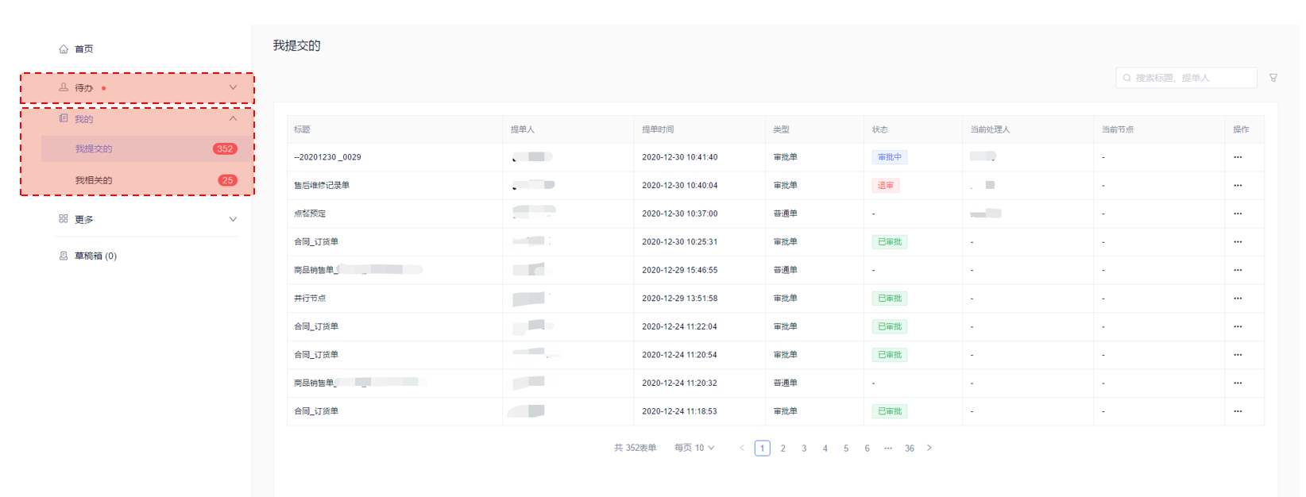Go to page 4
Viewport: 1306px width, 497px height.
(x=825, y=449)
